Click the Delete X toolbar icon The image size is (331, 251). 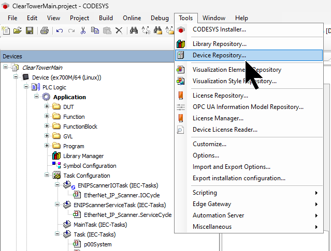(x=119, y=30)
